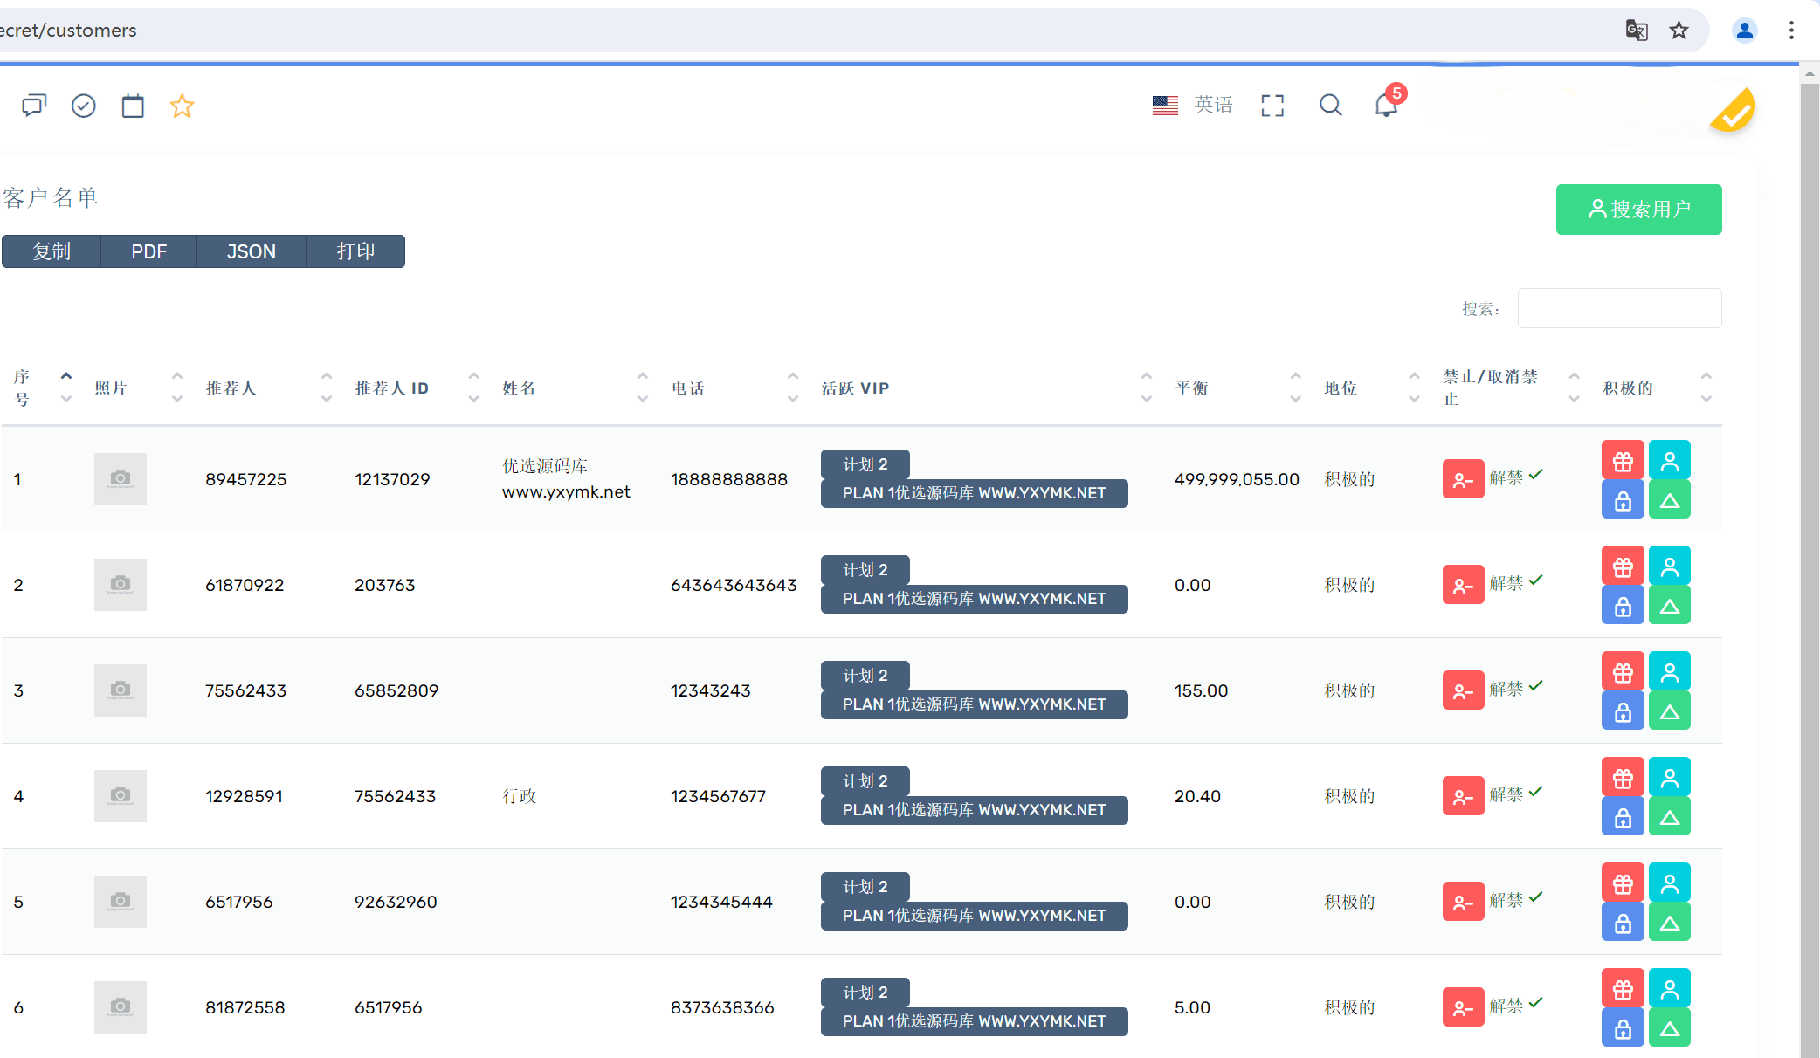Viewport: 1820px width, 1058px height.
Task: Open the calendar icon in top toolbar
Action: point(133,106)
